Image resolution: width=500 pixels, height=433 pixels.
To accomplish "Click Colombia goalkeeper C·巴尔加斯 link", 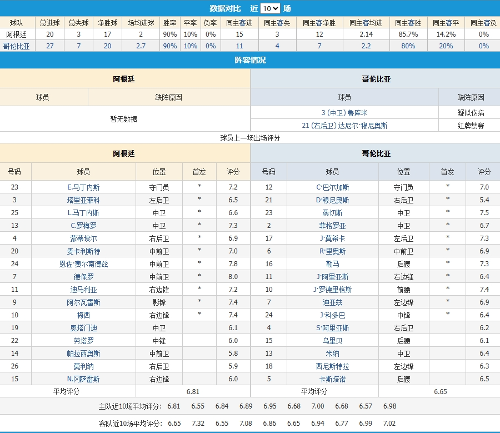I will coord(332,187).
